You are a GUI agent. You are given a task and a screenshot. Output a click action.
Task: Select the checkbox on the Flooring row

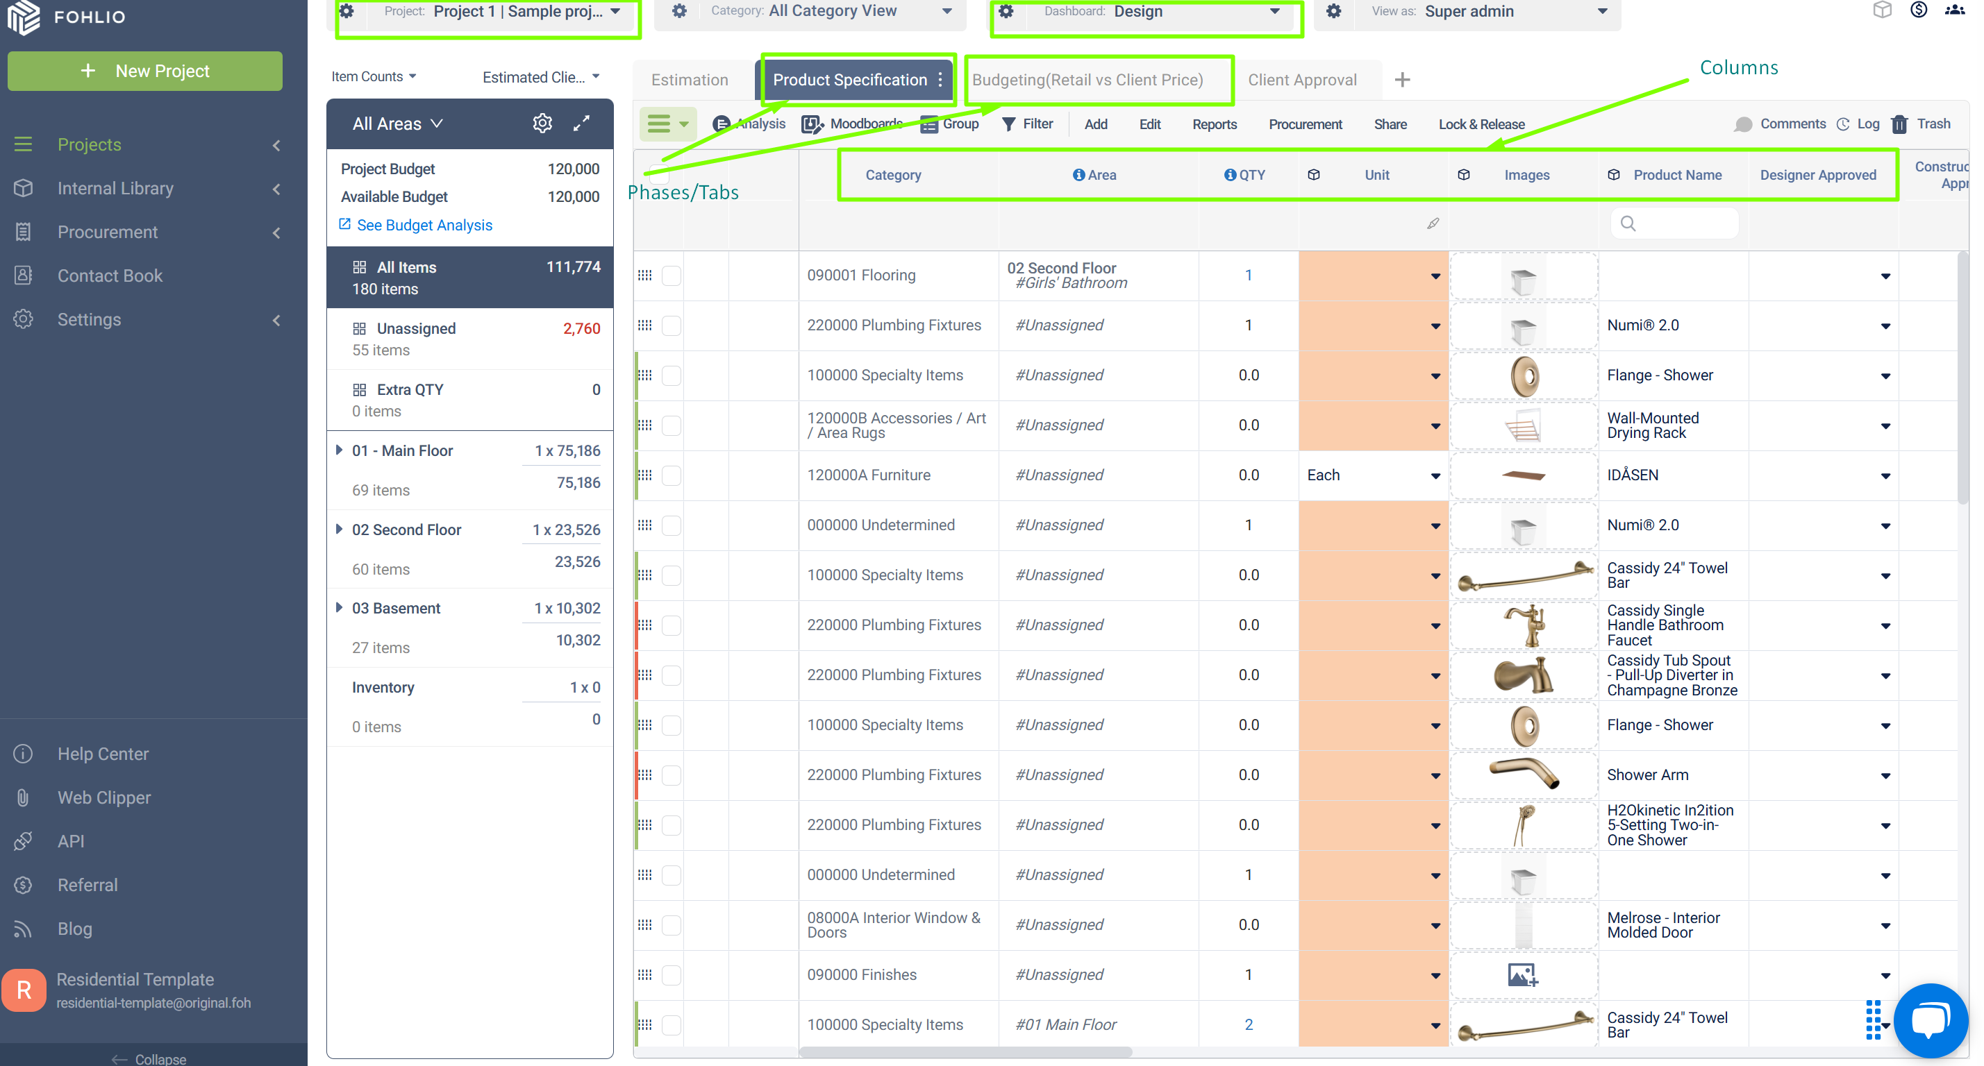(x=671, y=275)
